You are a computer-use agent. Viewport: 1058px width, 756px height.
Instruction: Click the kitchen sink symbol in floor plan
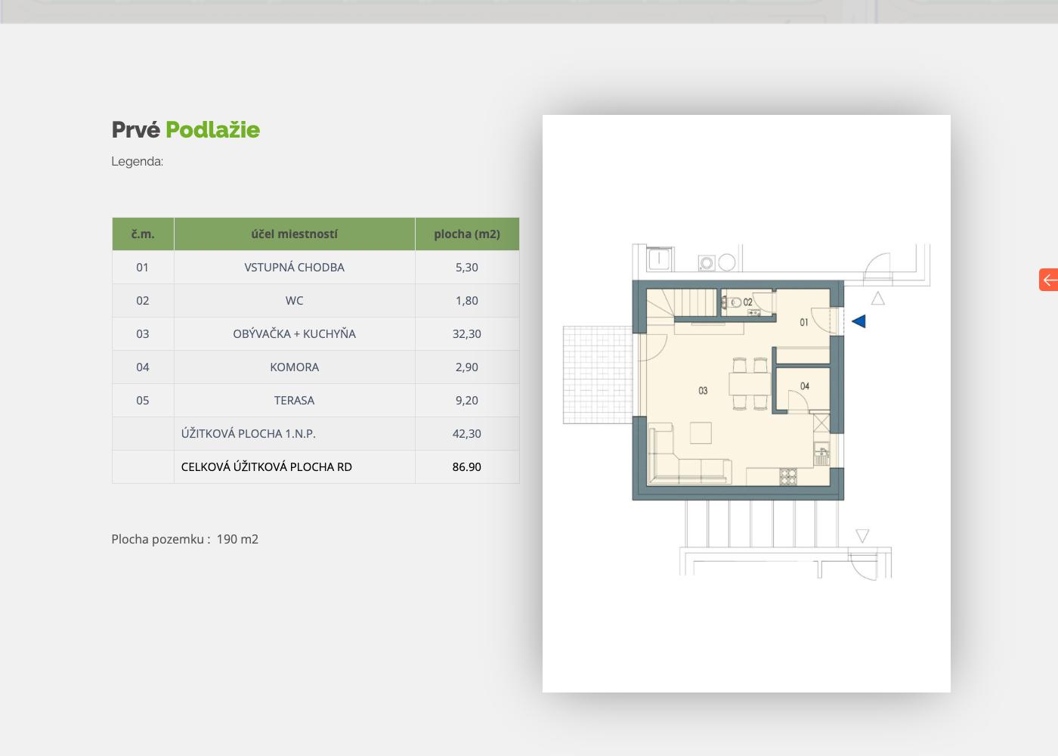[821, 455]
